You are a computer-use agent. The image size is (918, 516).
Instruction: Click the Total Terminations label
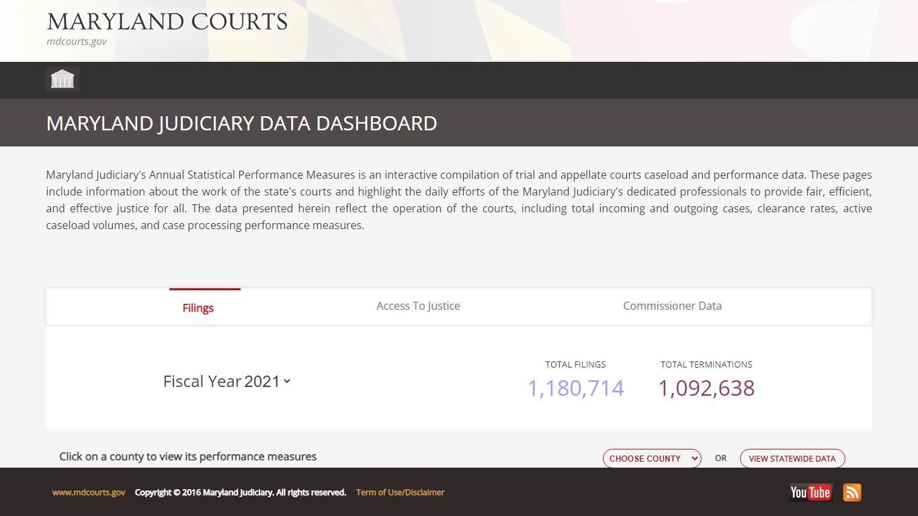(706, 364)
